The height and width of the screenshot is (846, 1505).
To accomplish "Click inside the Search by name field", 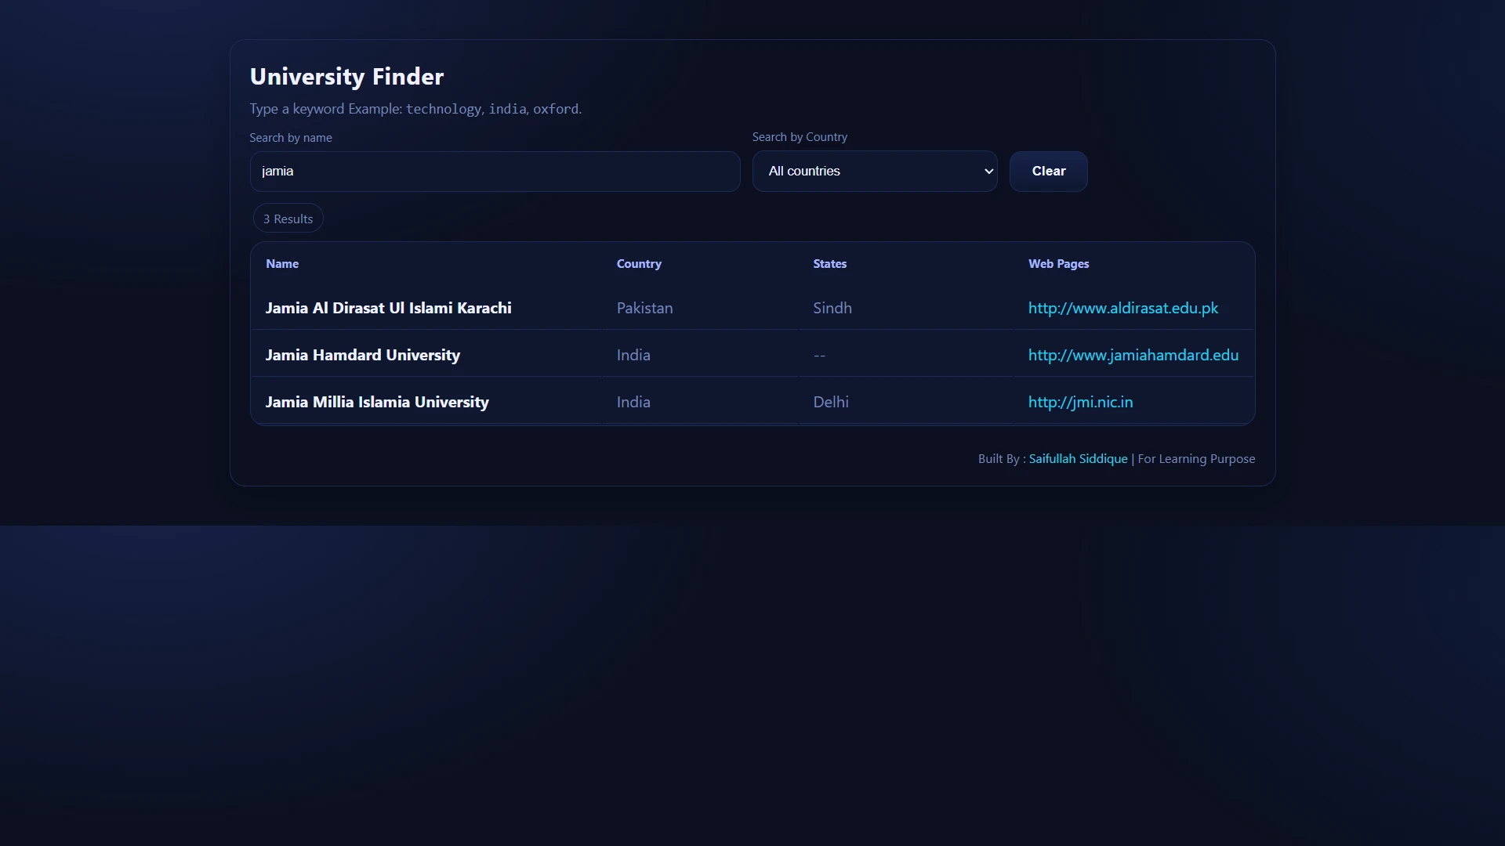I will coord(494,171).
